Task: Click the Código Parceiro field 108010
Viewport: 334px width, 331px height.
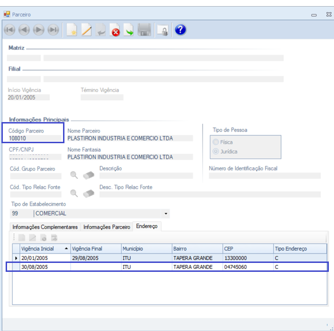Action: 35,139
